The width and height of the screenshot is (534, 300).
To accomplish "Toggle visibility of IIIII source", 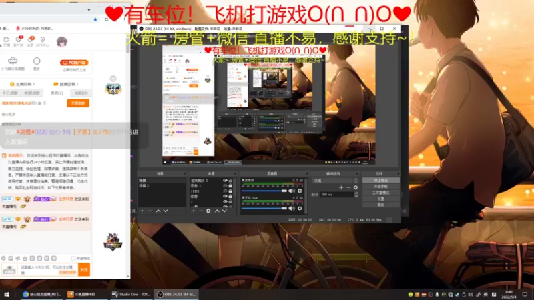I will 225,191.
